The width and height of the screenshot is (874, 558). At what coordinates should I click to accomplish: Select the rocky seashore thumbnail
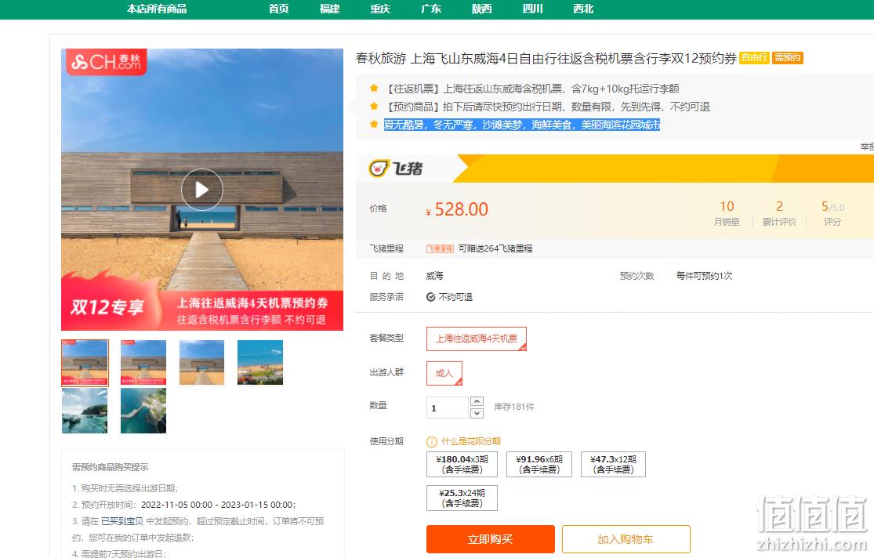85,411
